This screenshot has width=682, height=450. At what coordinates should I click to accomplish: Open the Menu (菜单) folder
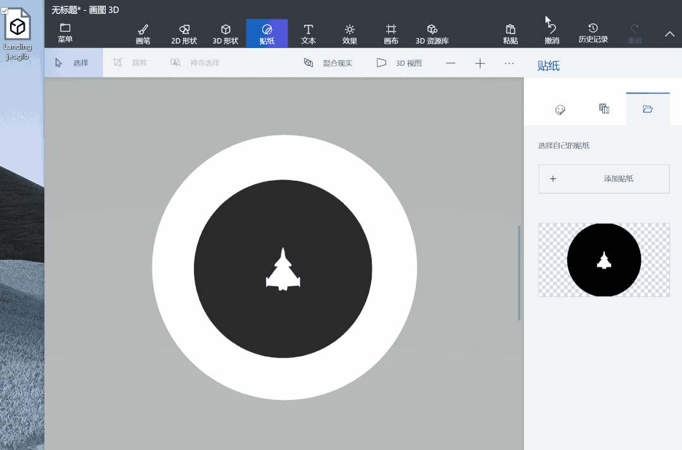[65, 33]
